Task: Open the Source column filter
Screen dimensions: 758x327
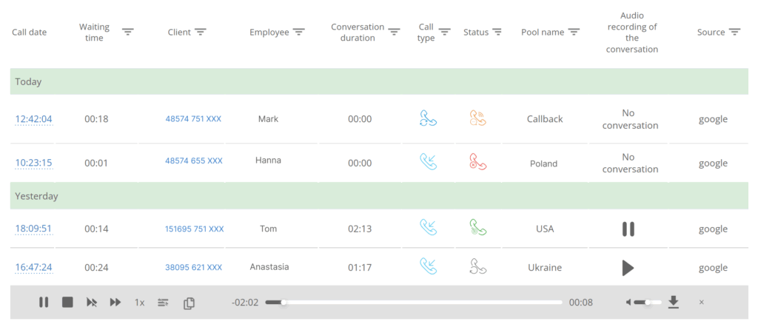Action: click(x=735, y=32)
